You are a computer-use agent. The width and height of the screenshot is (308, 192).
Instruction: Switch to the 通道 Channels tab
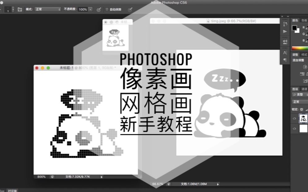coord(305,89)
